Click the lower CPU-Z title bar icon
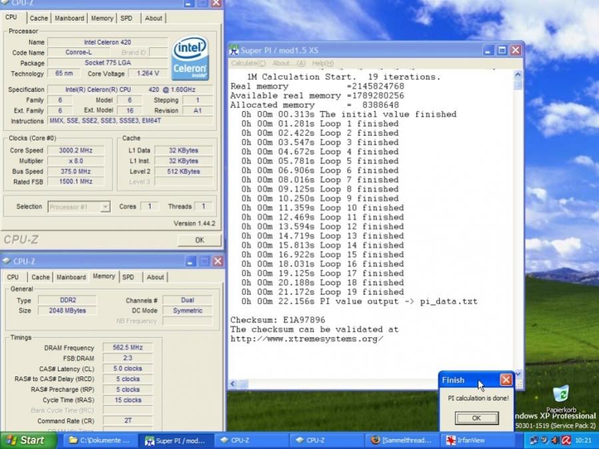This screenshot has height=449, width=599. click(x=7, y=260)
